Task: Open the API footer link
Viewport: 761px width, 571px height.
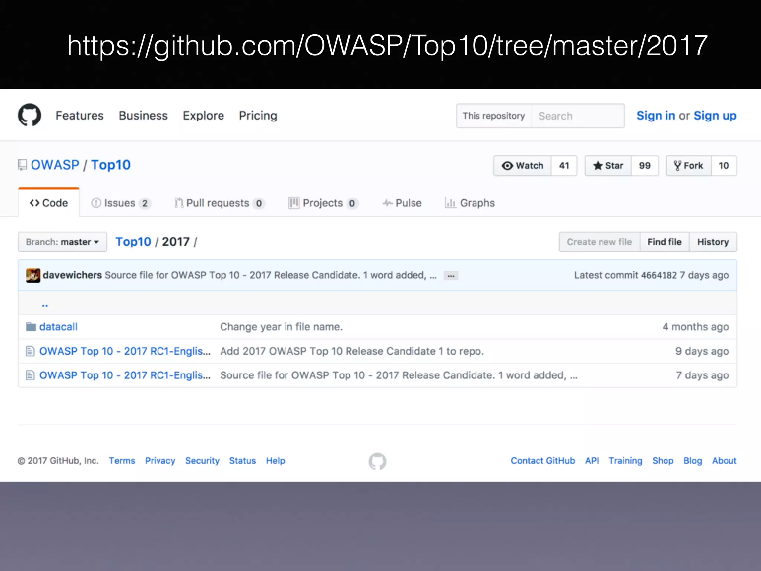Action: (592, 461)
